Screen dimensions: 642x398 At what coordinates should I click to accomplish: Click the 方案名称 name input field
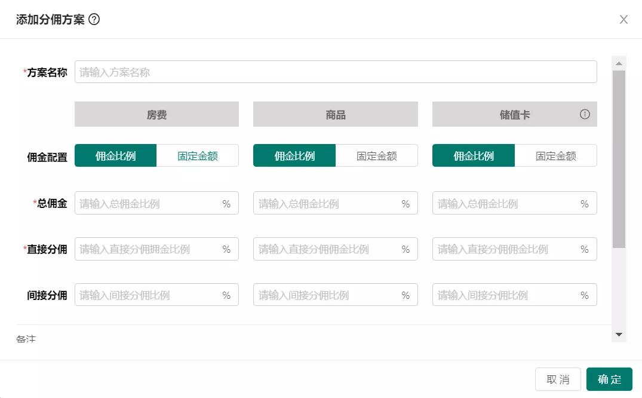click(334, 71)
